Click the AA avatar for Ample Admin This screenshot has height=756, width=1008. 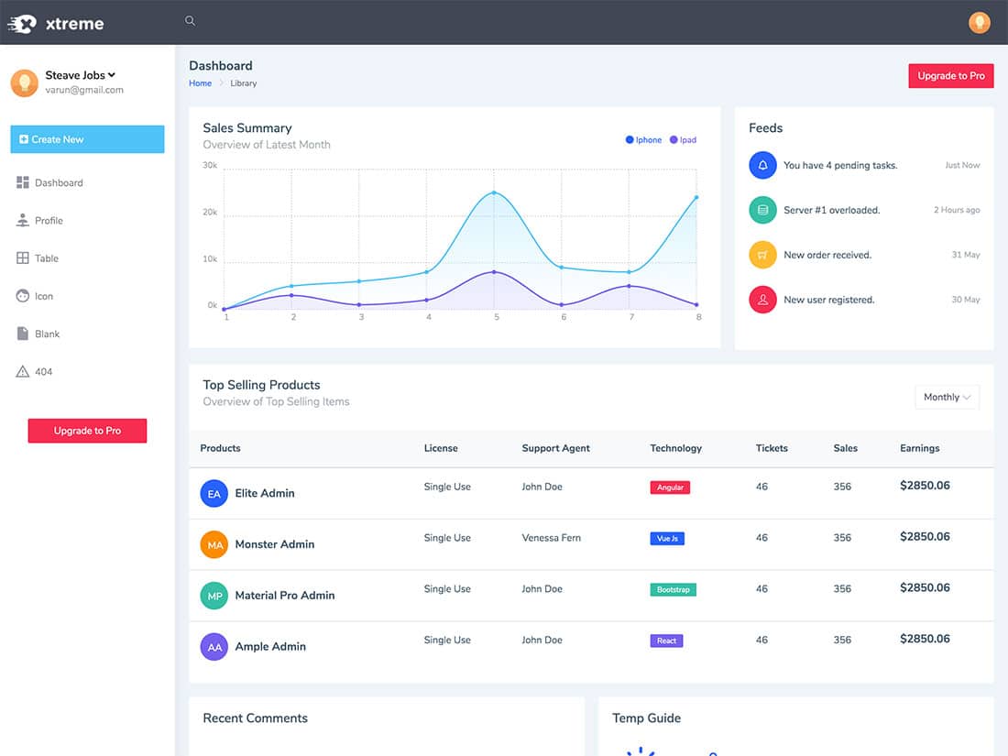[214, 647]
